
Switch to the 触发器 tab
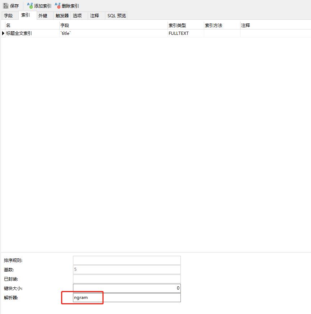(62, 15)
